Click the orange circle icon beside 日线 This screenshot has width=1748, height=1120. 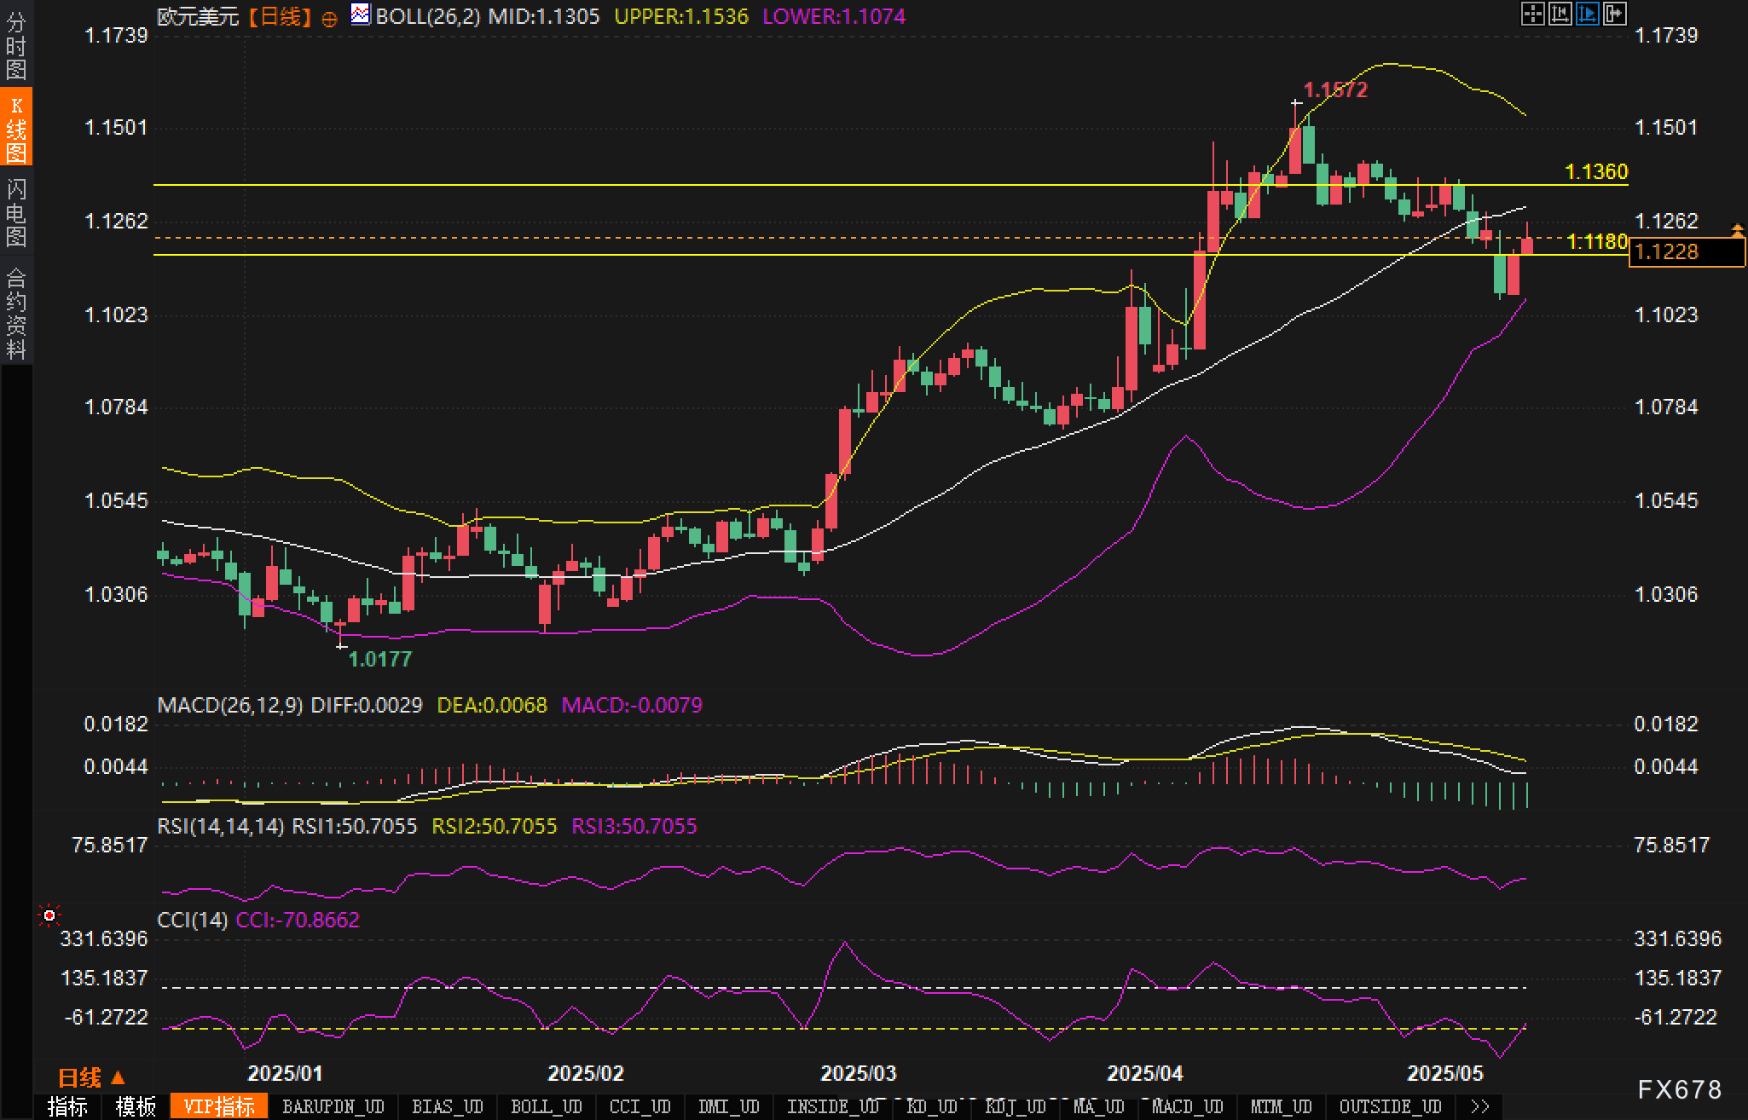(x=329, y=19)
